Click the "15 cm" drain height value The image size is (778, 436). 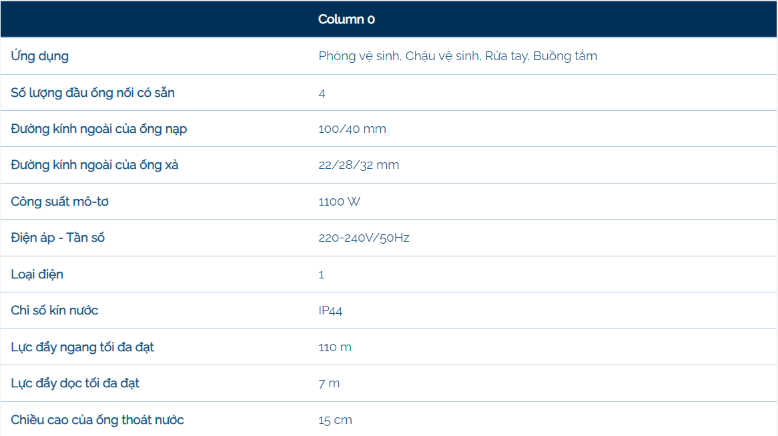335,420
